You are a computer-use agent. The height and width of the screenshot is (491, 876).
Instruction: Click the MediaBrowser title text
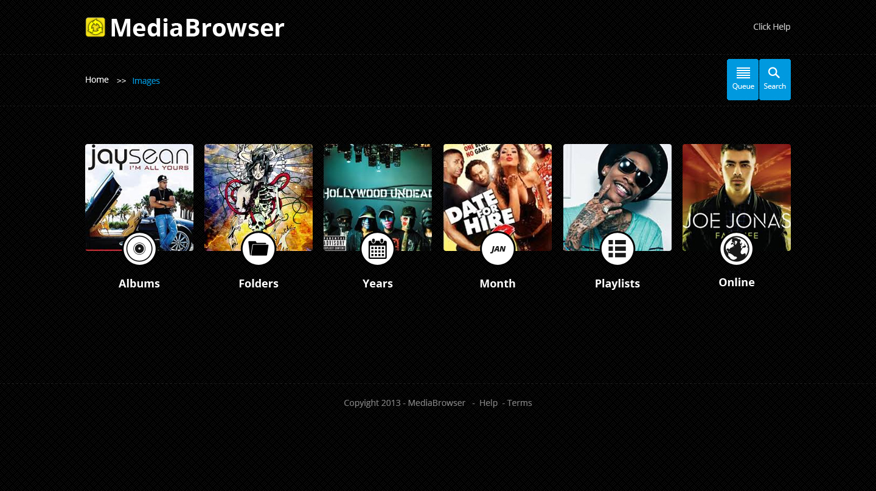click(x=197, y=28)
